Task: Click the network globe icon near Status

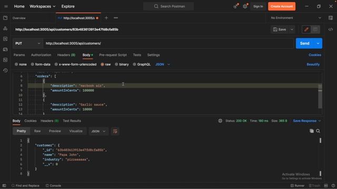Action: click(220, 121)
